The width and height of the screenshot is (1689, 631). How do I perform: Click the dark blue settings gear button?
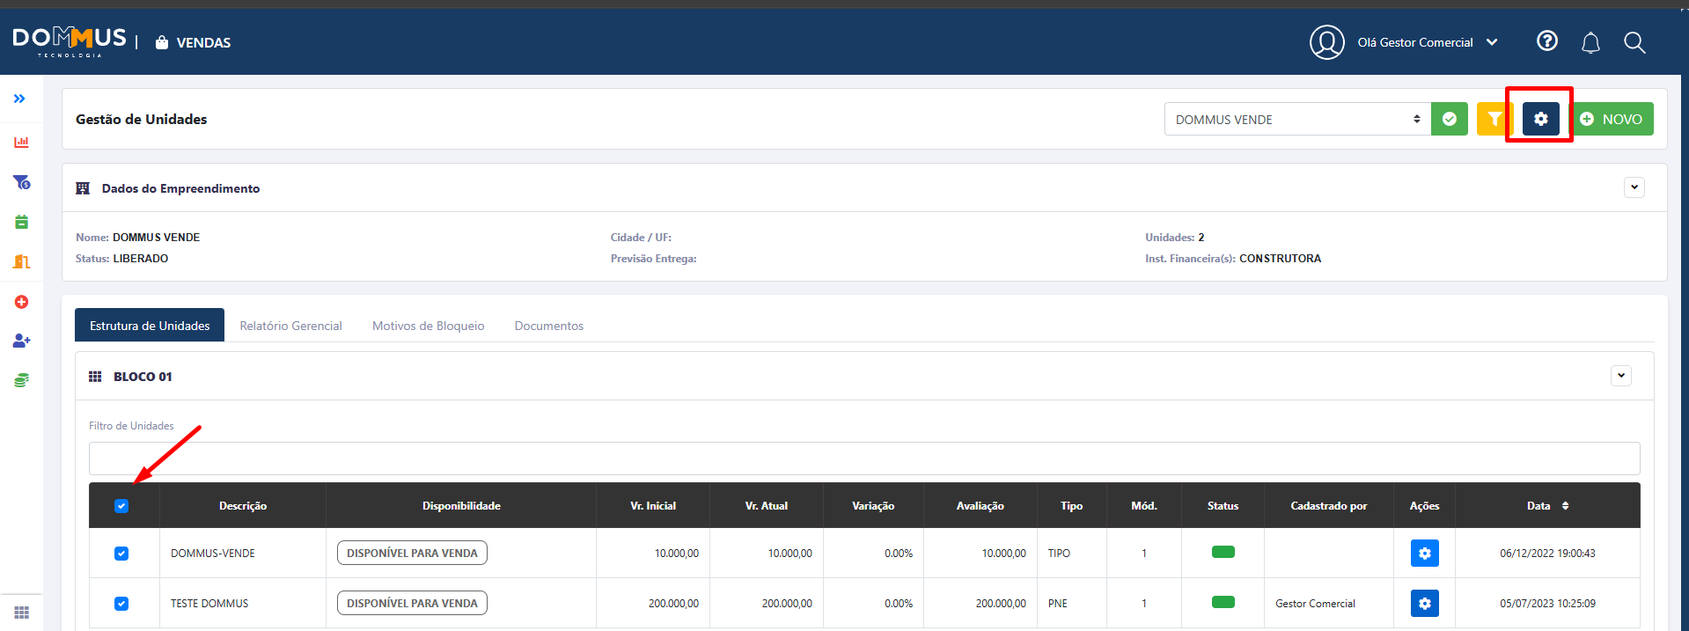coord(1540,119)
